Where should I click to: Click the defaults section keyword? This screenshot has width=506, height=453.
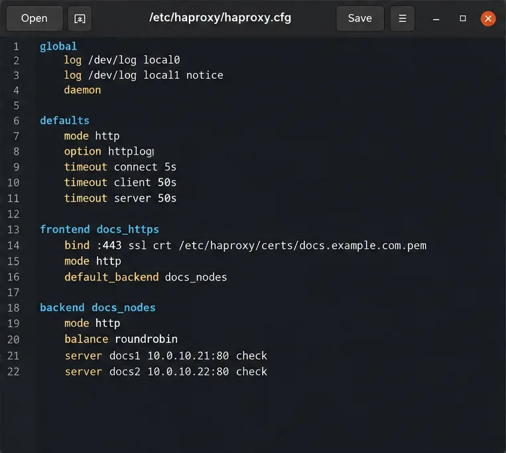(x=64, y=120)
